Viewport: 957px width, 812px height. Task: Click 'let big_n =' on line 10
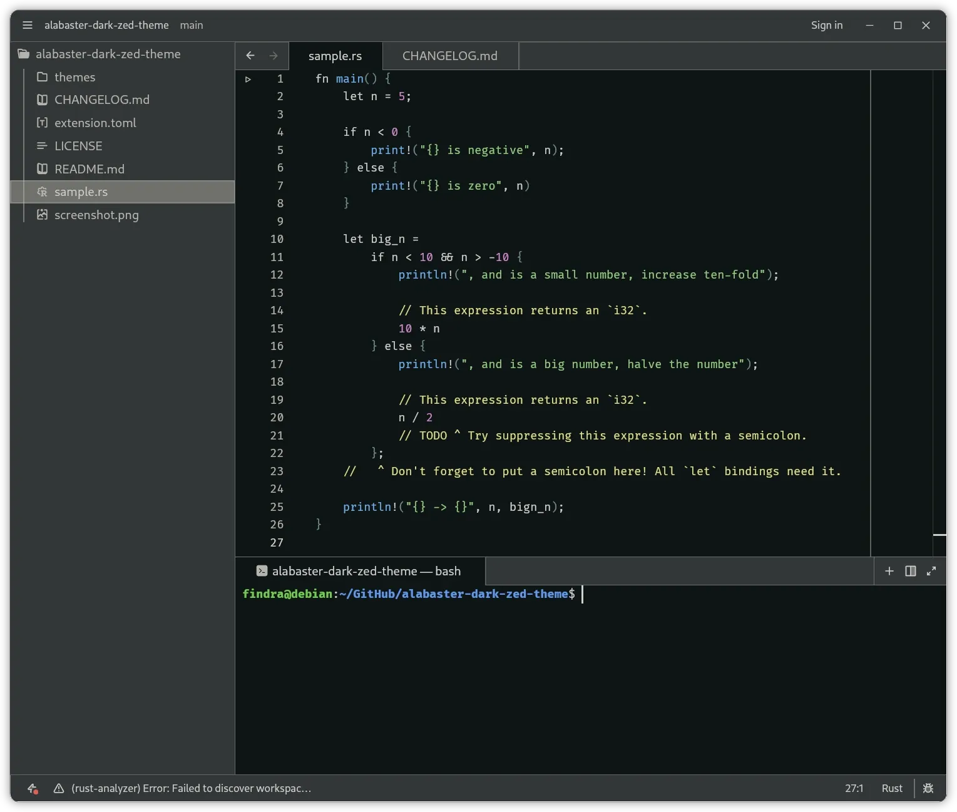[381, 239]
